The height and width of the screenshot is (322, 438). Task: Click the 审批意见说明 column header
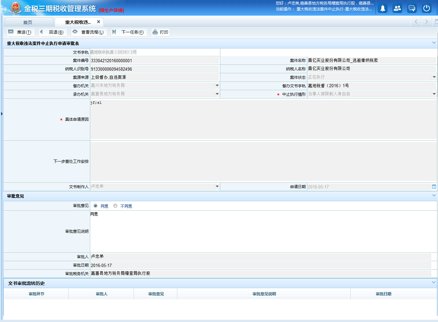pos(264,294)
